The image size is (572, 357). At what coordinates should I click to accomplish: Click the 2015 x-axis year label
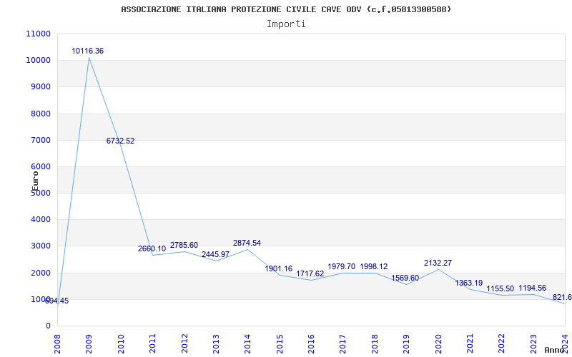click(280, 343)
